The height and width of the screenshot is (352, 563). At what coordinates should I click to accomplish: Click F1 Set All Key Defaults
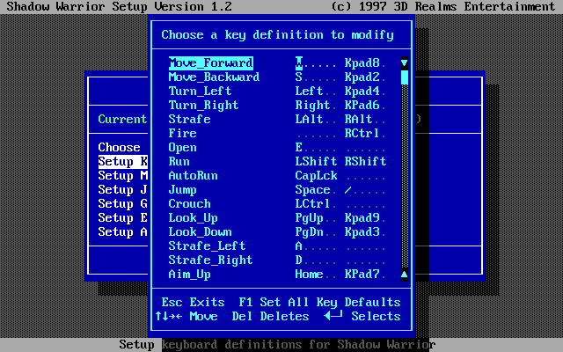pyautogui.click(x=319, y=303)
